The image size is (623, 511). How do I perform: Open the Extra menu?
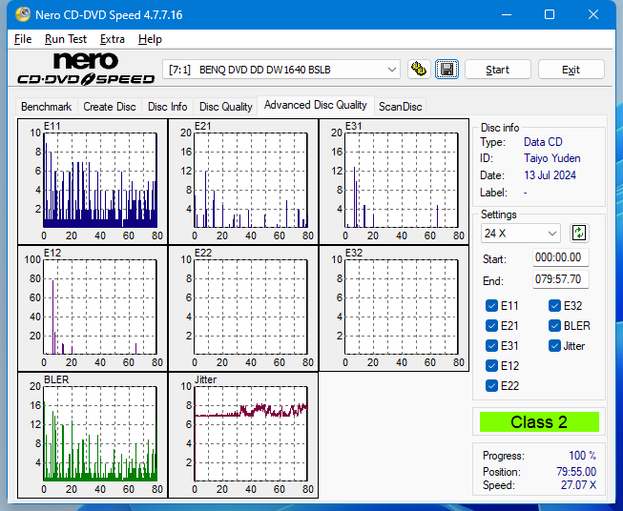pyautogui.click(x=112, y=39)
